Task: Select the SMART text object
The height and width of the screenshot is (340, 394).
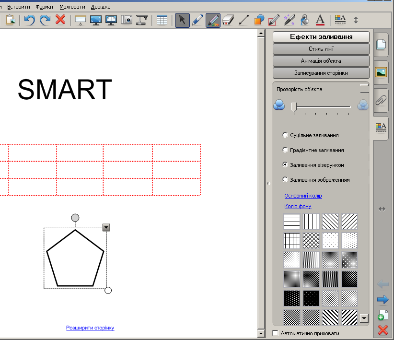Action: pos(65,89)
